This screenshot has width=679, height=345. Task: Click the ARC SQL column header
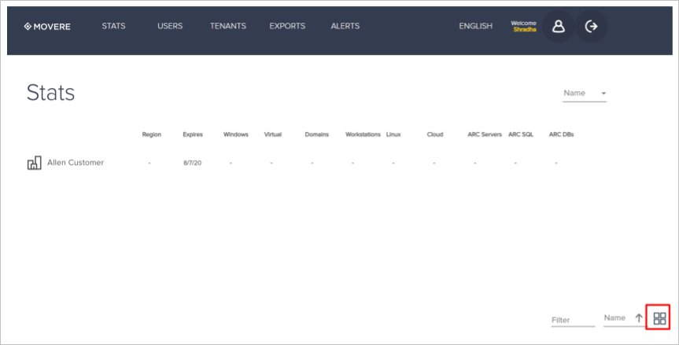coord(521,134)
